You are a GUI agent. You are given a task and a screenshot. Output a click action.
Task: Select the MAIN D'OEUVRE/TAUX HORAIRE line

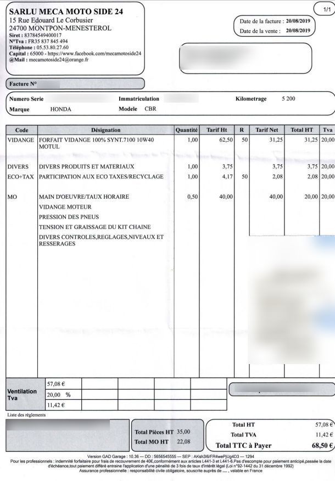click(83, 196)
